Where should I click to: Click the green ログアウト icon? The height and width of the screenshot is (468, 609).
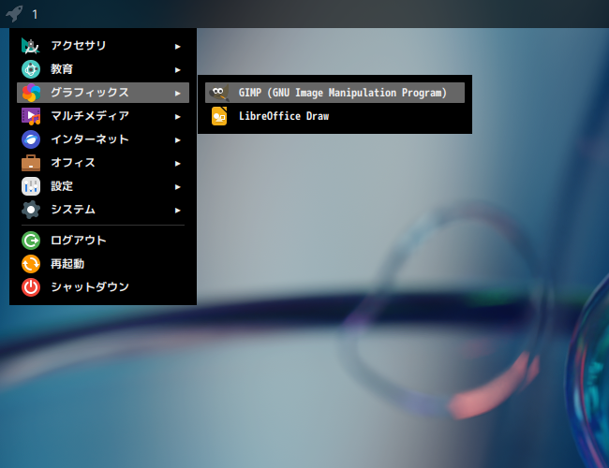[31, 241]
